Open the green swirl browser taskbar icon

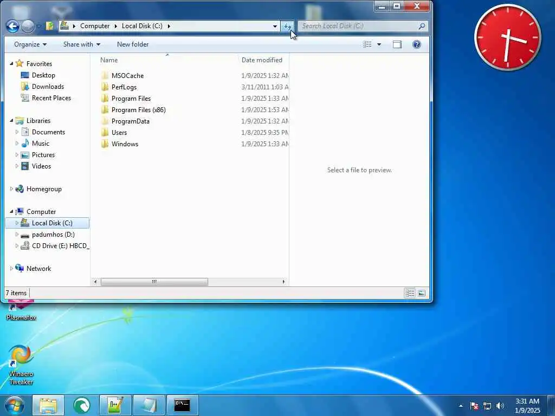pyautogui.click(x=82, y=405)
